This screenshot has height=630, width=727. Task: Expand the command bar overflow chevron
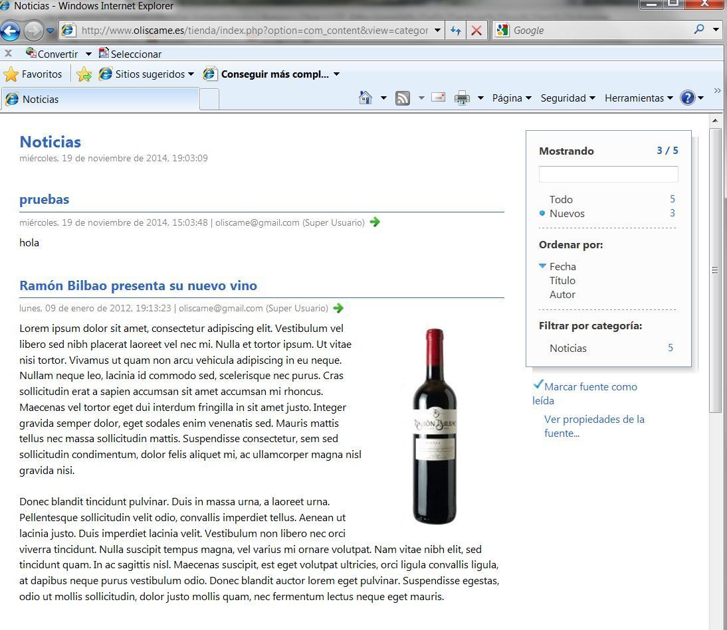click(x=717, y=91)
